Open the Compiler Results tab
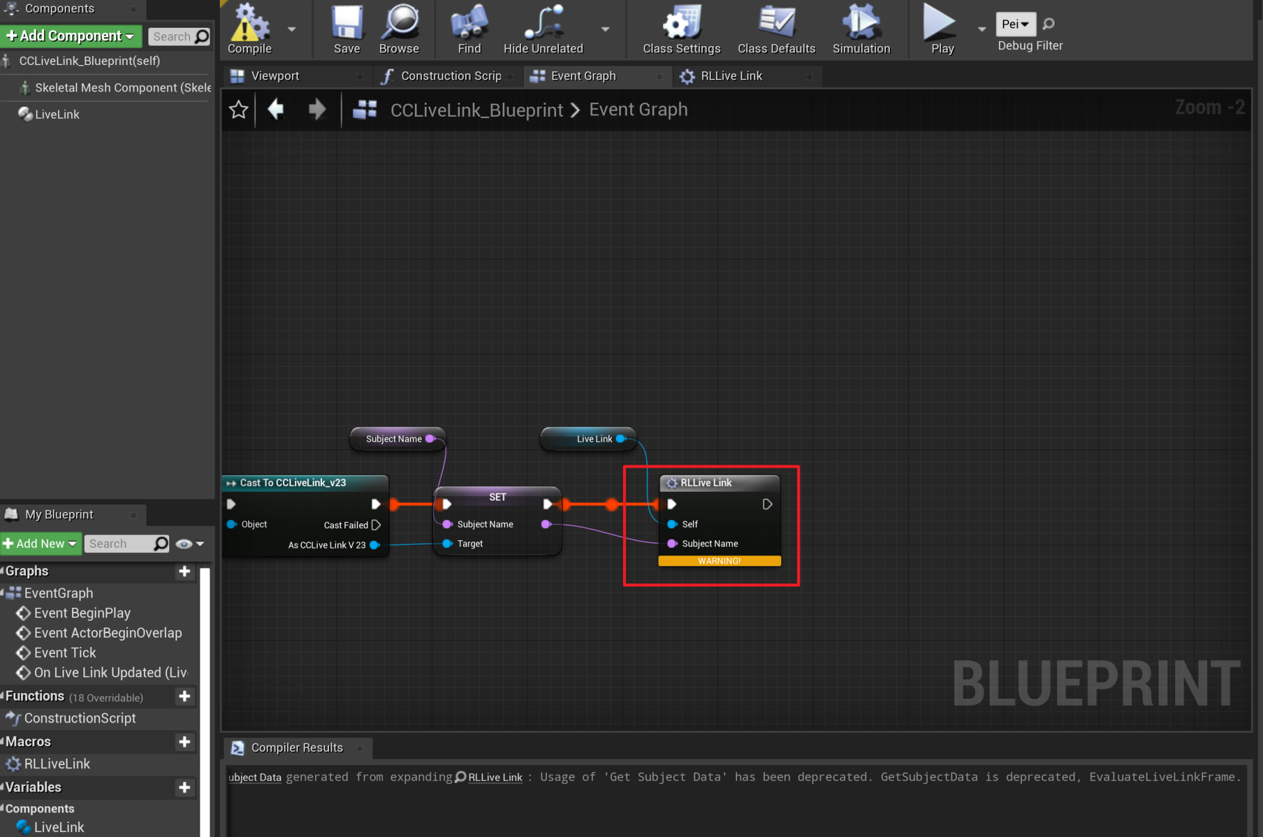This screenshot has height=837, width=1263. 297,747
